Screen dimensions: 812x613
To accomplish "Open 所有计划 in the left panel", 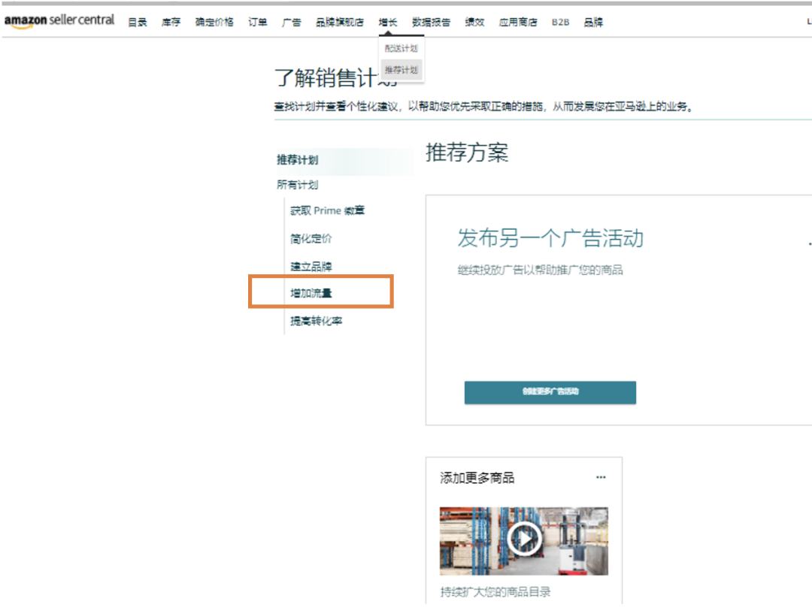I will coord(296,185).
